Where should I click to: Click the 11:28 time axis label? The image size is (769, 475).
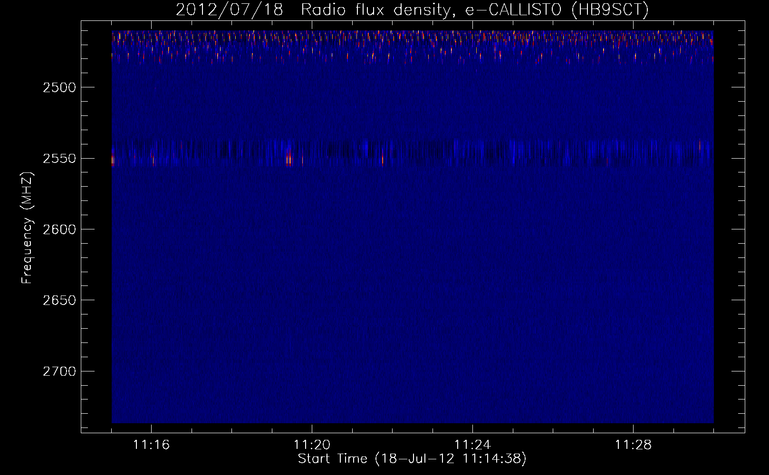tap(634, 445)
